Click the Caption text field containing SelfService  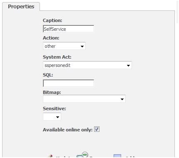click(x=68, y=29)
